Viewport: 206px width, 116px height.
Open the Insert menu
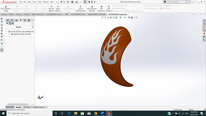tap(34, 2)
